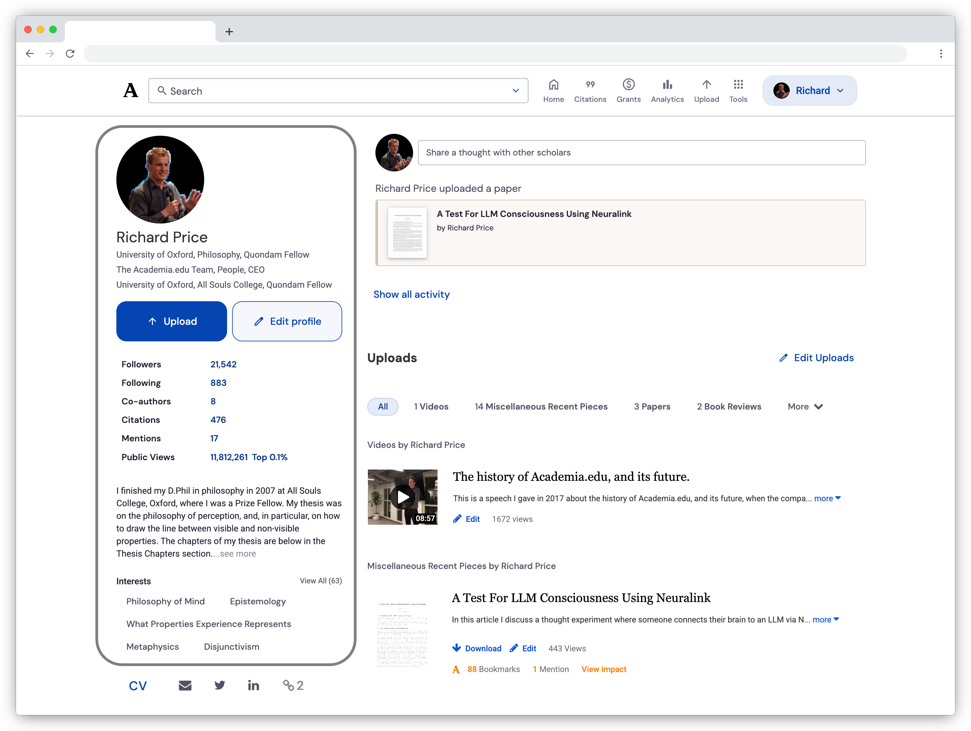Open the LinkedIn icon link
The image size is (971, 731).
pos(253,685)
